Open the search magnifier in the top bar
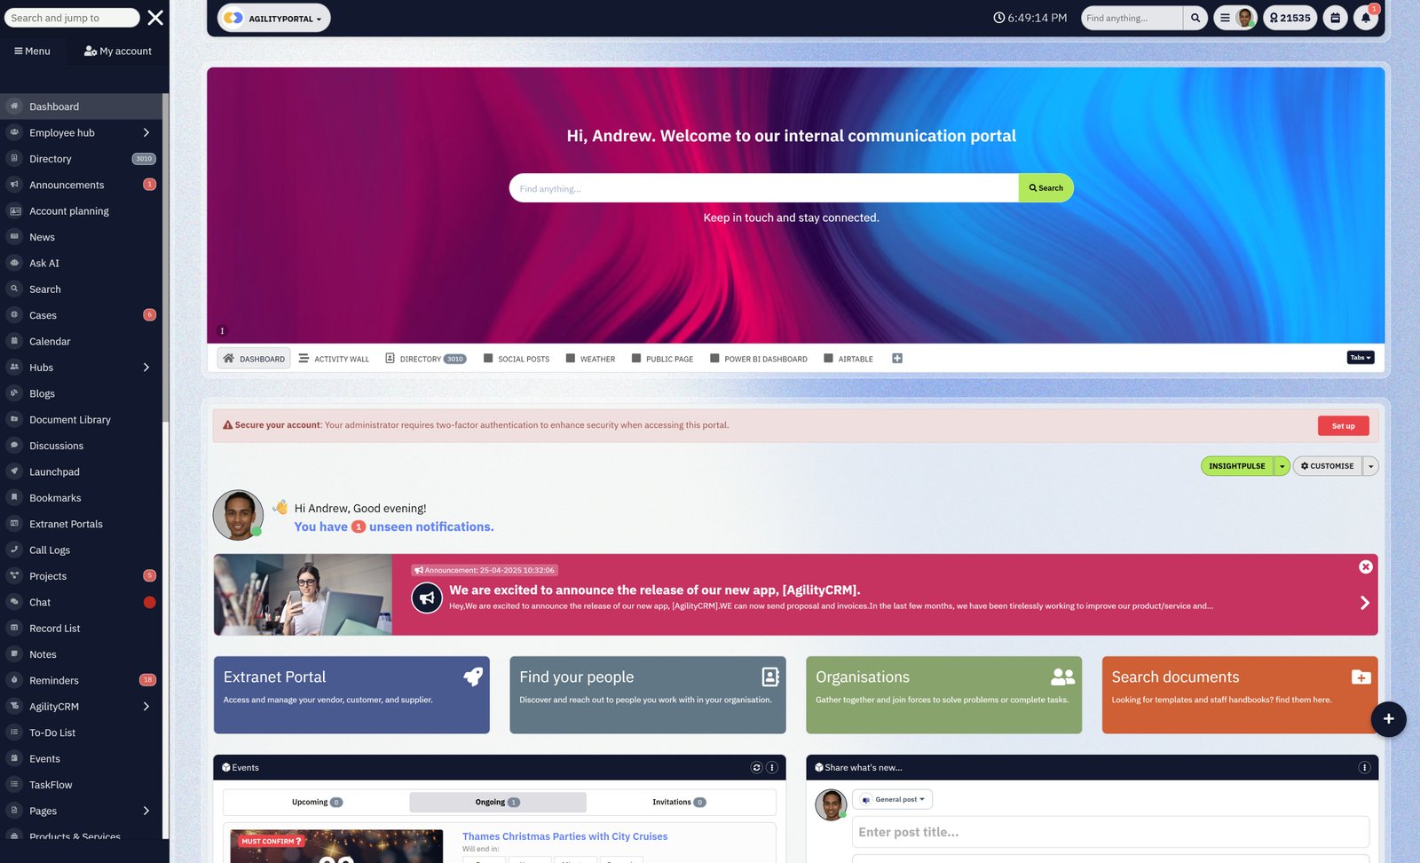The width and height of the screenshot is (1420, 863). tap(1195, 18)
